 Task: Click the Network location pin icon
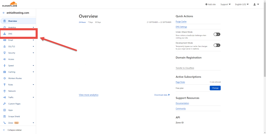(5, 91)
